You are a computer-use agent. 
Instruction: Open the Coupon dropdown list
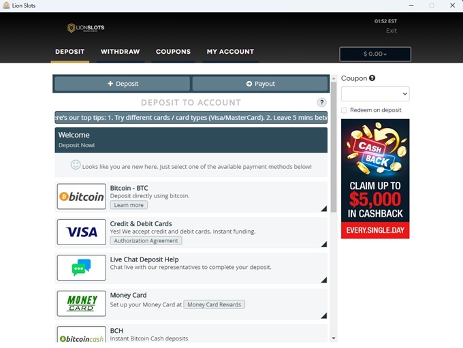coord(375,94)
